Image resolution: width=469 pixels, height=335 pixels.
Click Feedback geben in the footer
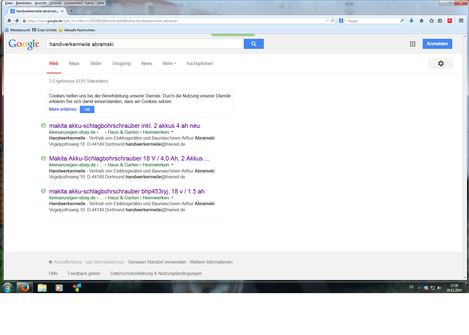84,273
